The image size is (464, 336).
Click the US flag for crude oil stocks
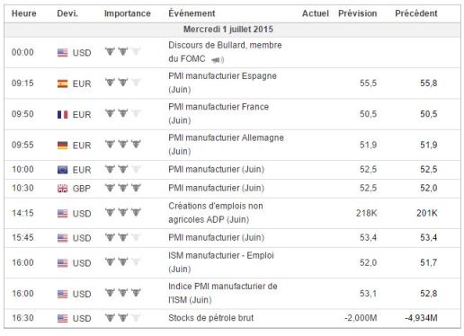pos(63,318)
